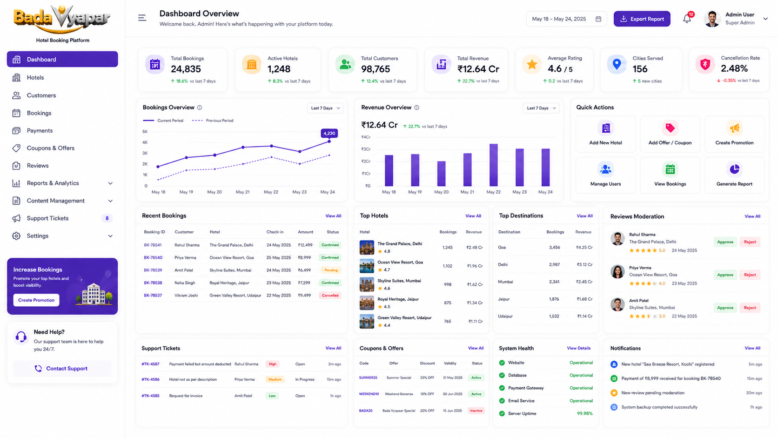Image resolution: width=778 pixels, height=438 pixels.
Task: Click the Export Report button
Action: pos(642,19)
